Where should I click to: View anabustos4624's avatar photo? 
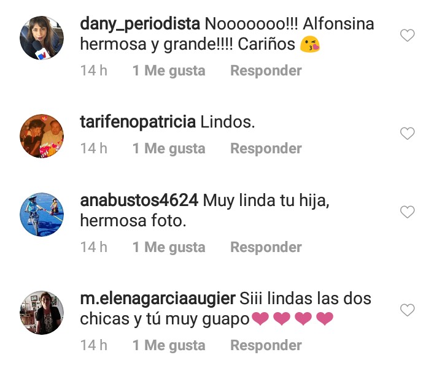[42, 215]
